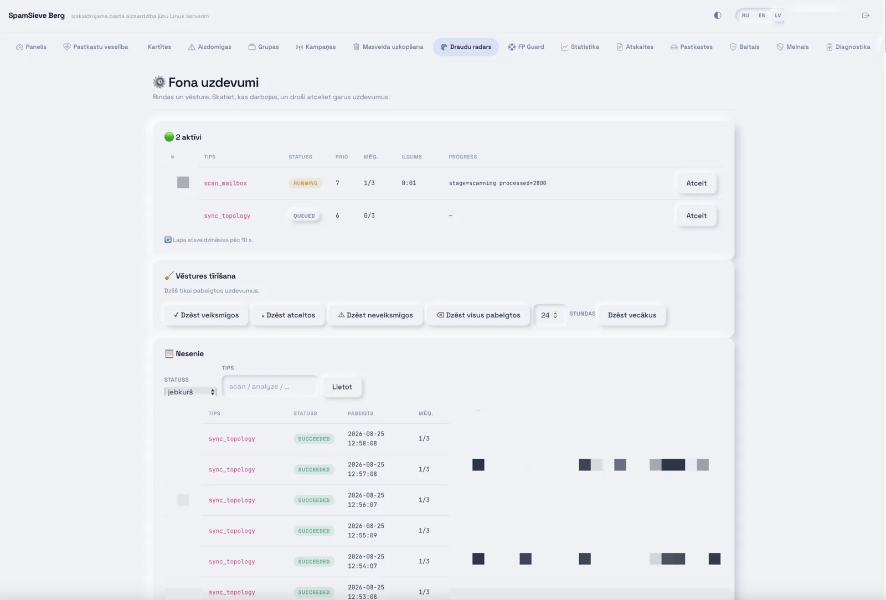886x600 pixels.
Task: Open Masveida uzkopšana trash tab
Action: (388, 47)
